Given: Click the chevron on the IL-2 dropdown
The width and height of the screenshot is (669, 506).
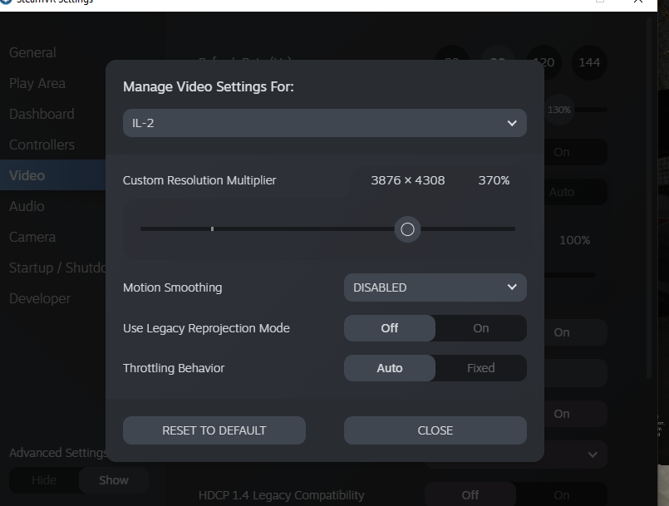Looking at the screenshot, I should pyautogui.click(x=512, y=123).
